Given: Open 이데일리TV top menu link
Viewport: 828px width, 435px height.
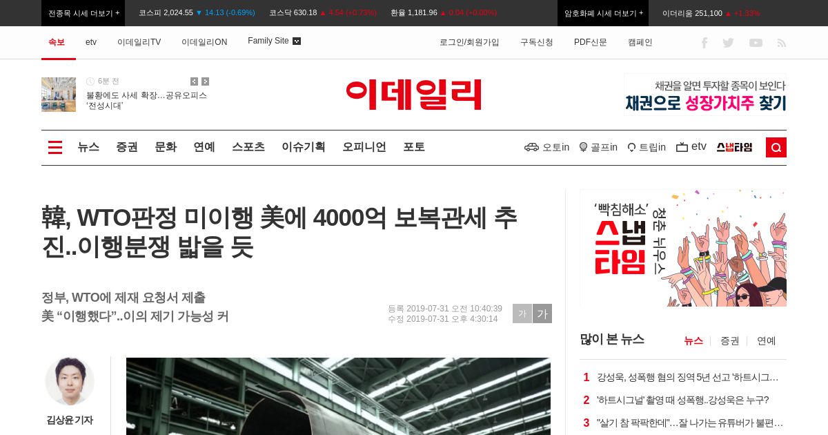Looking at the screenshot, I should [x=139, y=42].
